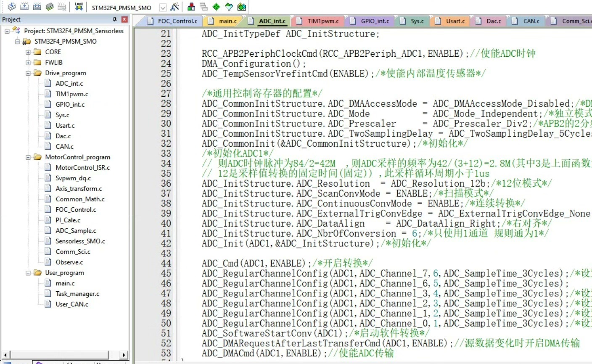592x364 pixels.
Task: Switch to the TIM1pwm.c editor tab
Action: pos(318,21)
